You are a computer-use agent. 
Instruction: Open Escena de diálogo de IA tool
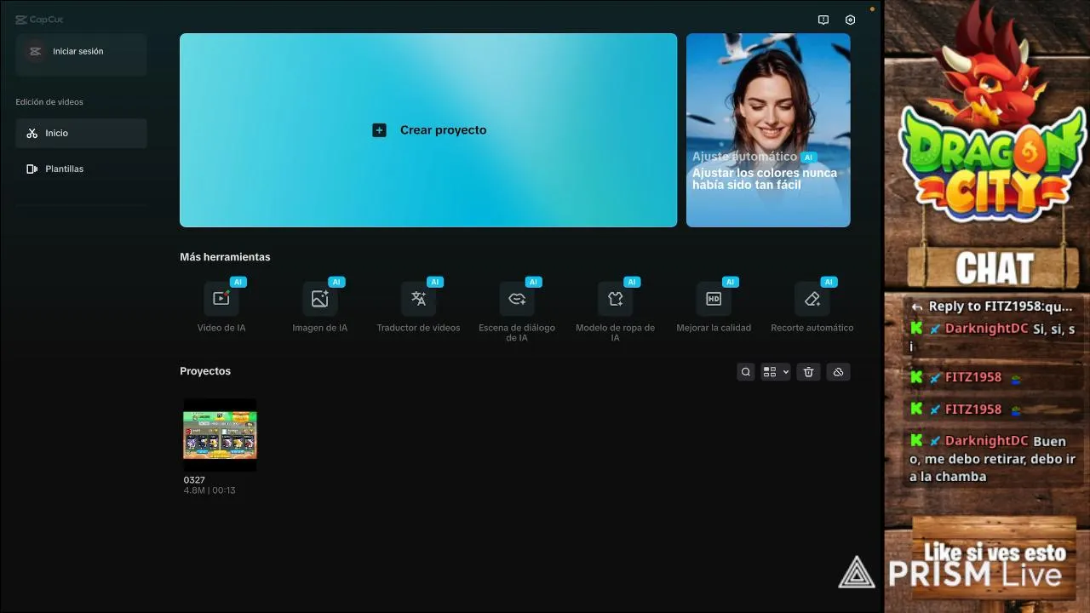coord(517,299)
